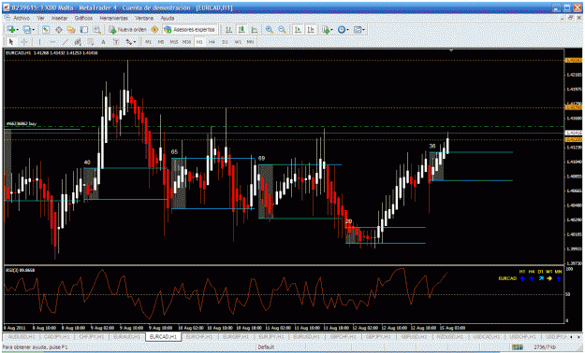Open the Ayuda menu
This screenshot has height=353, width=585.
pos(168,18)
